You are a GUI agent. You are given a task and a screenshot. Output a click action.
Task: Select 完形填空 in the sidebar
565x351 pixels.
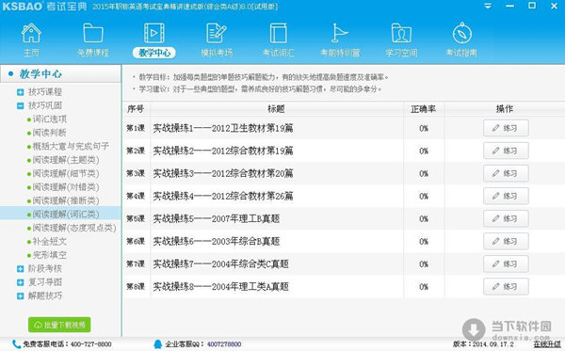[49, 255]
